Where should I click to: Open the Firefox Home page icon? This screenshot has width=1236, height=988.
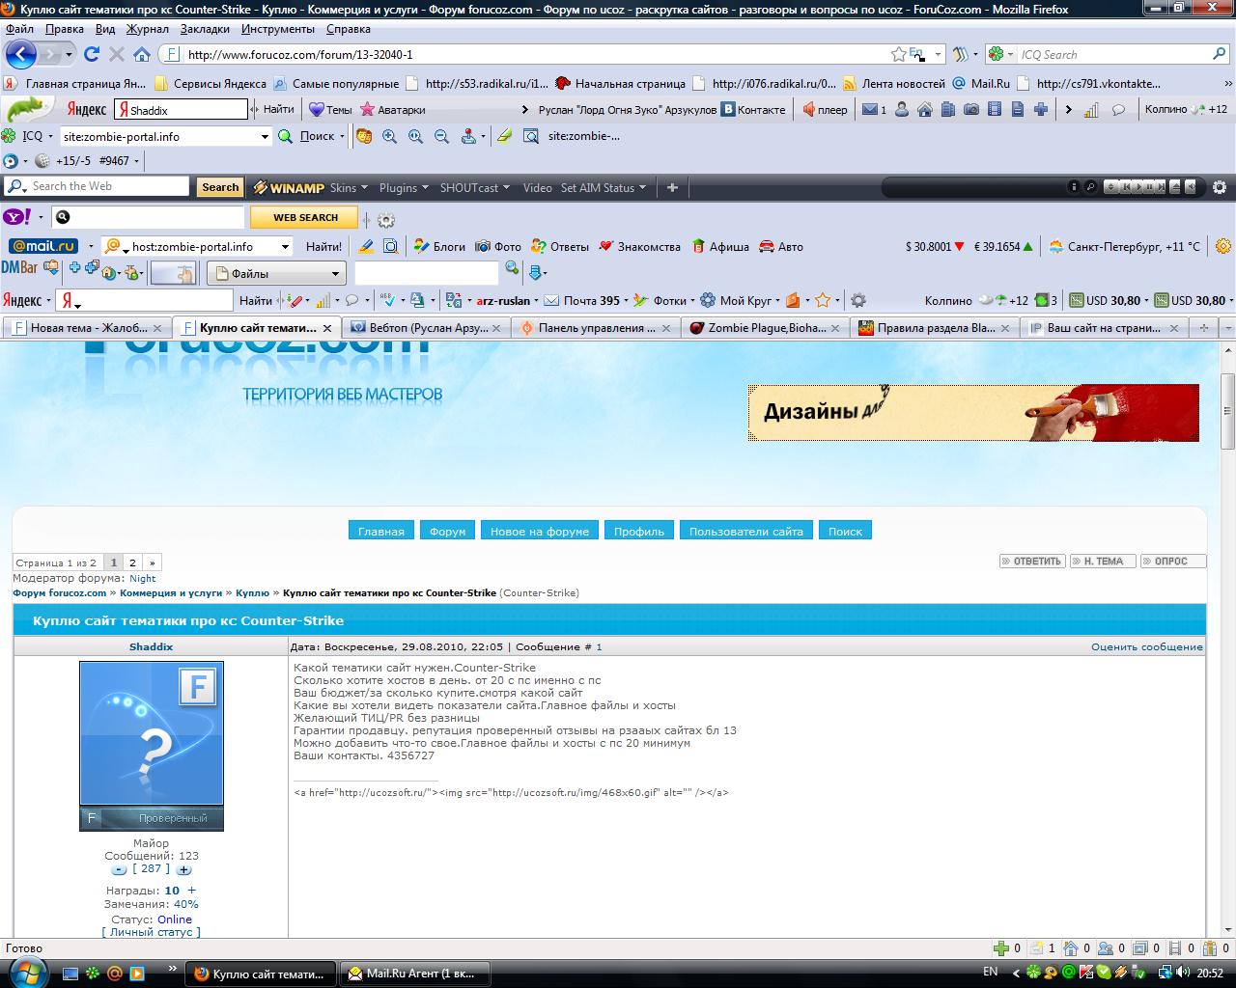click(x=142, y=54)
